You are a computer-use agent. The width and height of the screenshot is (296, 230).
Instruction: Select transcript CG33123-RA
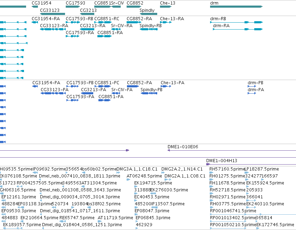point(54,25)
